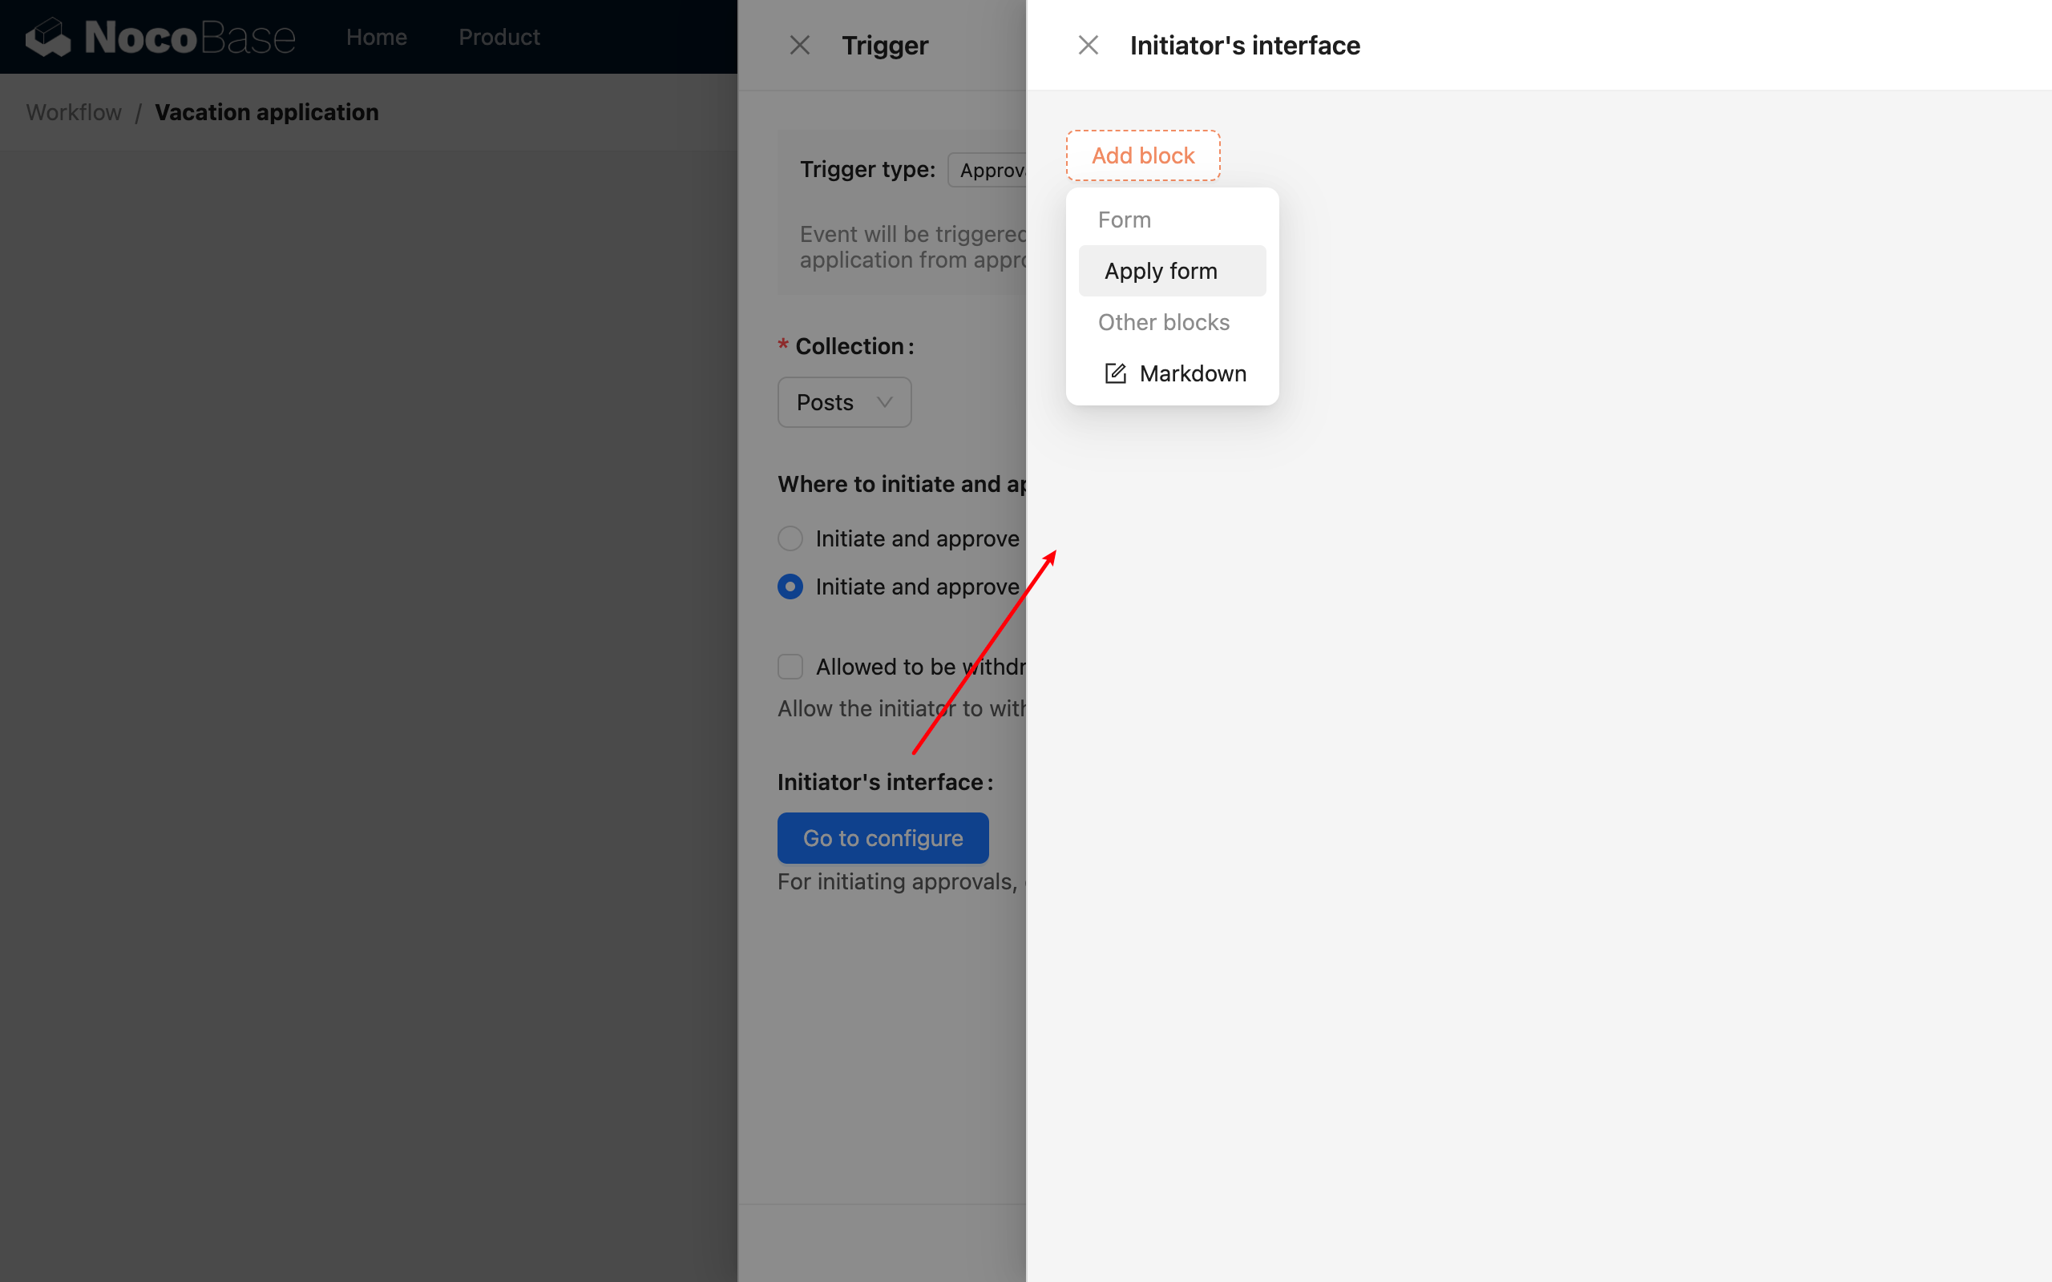
Task: Click the NocoBase logo icon
Action: (x=48, y=37)
